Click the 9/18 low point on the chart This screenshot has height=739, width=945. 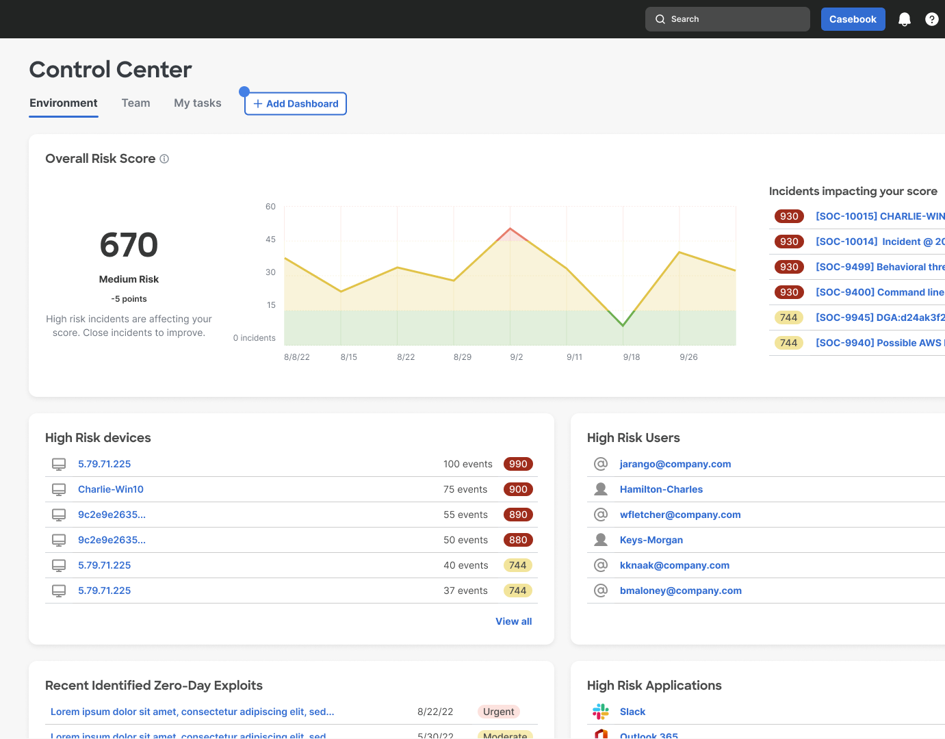click(623, 325)
